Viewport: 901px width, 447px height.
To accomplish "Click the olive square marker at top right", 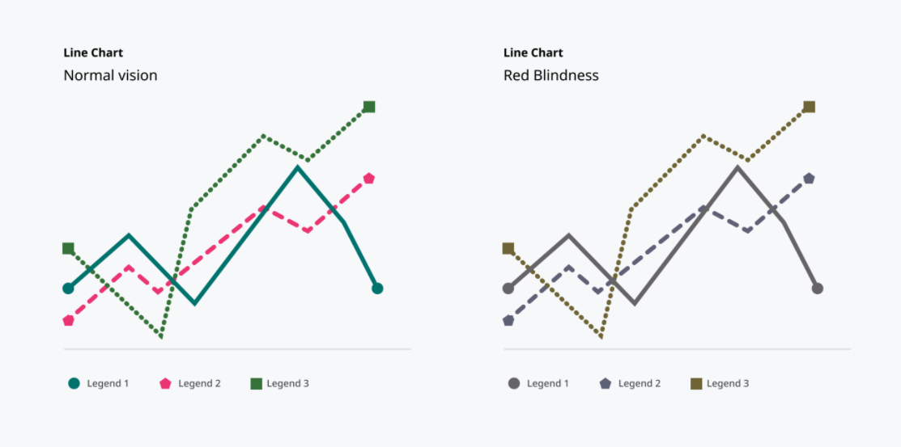I will [x=809, y=107].
